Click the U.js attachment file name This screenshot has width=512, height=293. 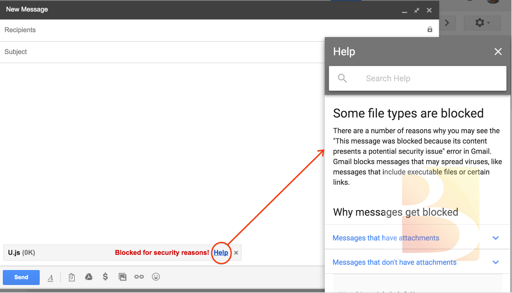click(14, 253)
